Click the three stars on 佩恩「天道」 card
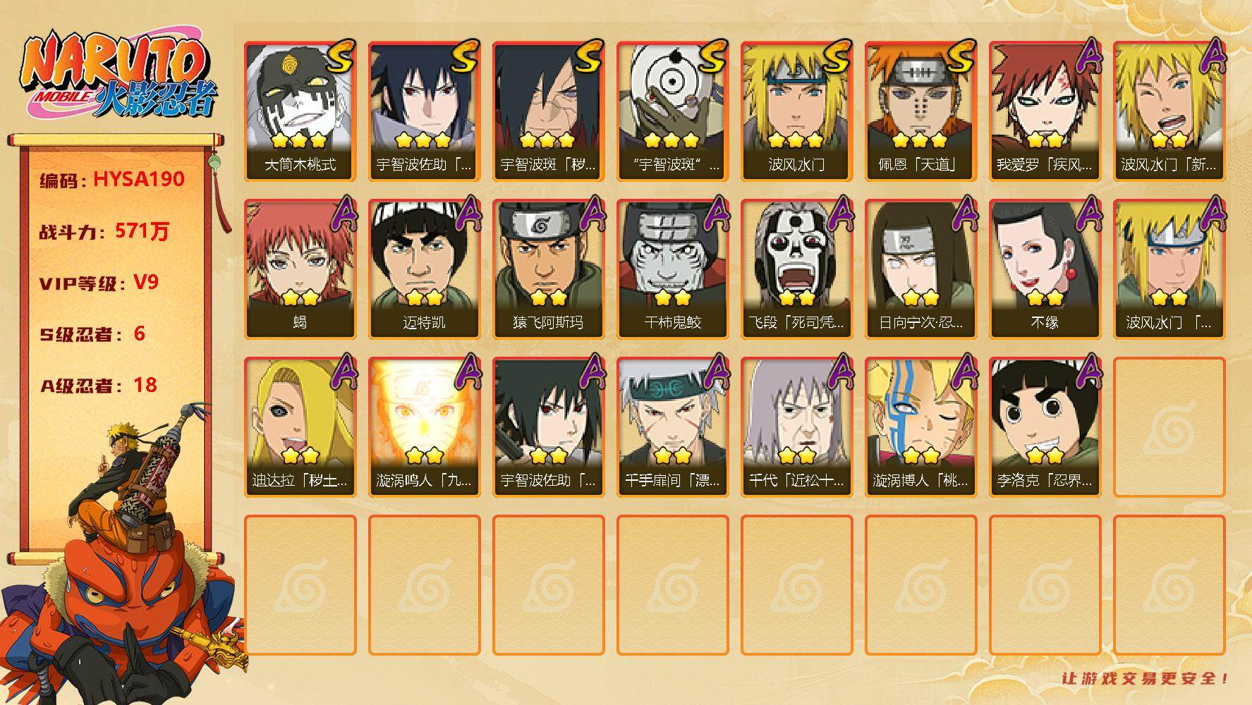Screen dimensions: 1252x705 pyautogui.click(x=920, y=139)
